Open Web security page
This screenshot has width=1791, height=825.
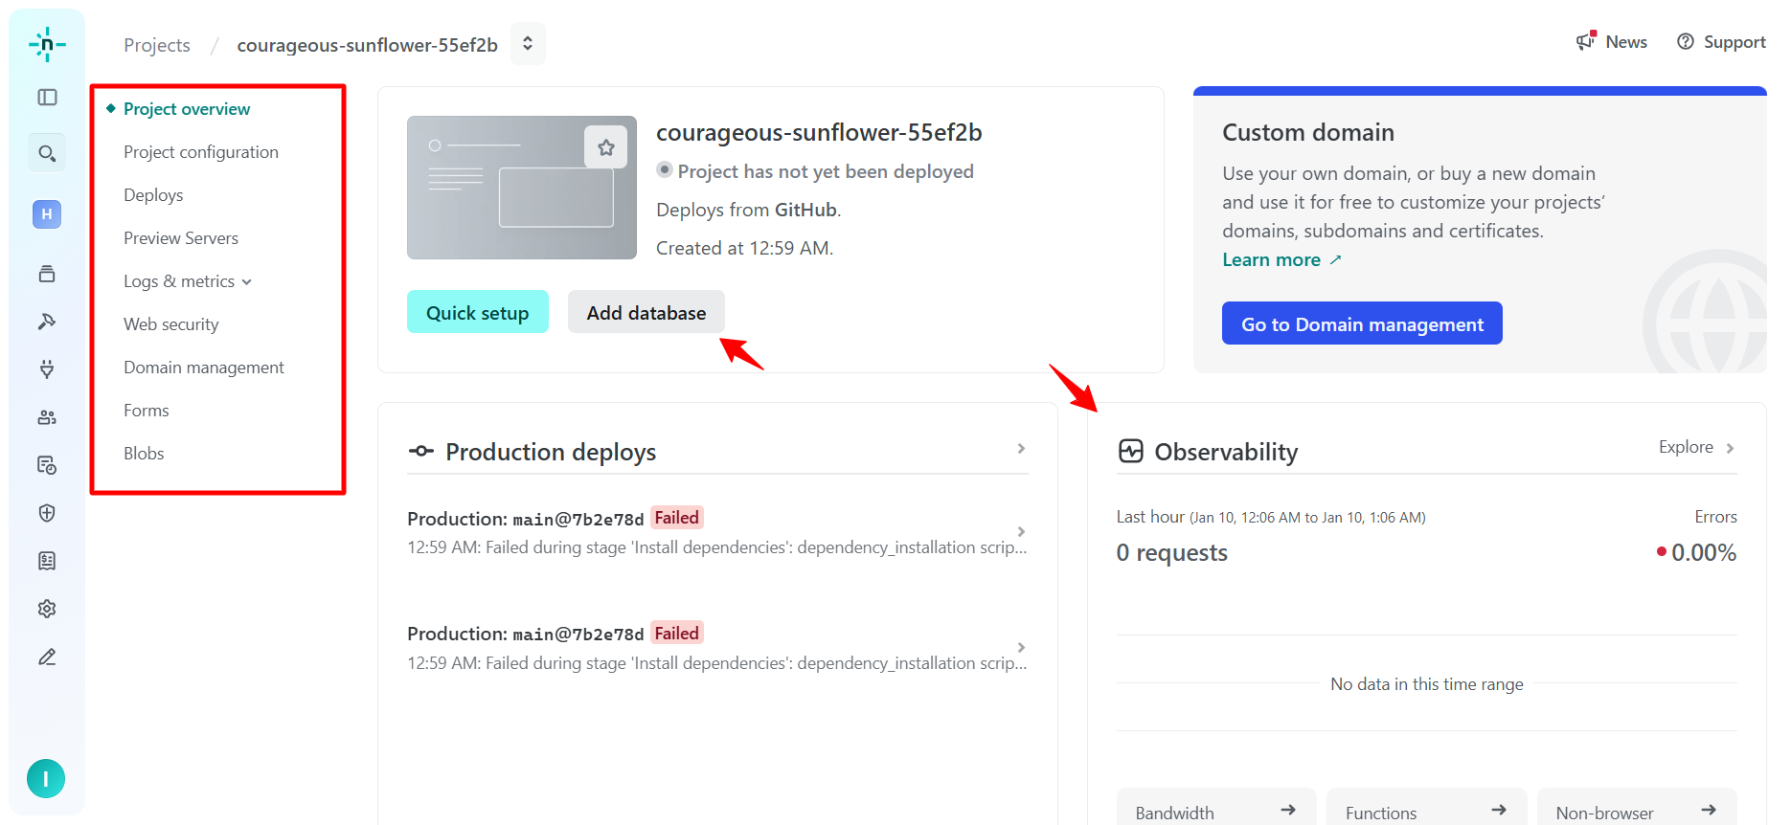171,324
